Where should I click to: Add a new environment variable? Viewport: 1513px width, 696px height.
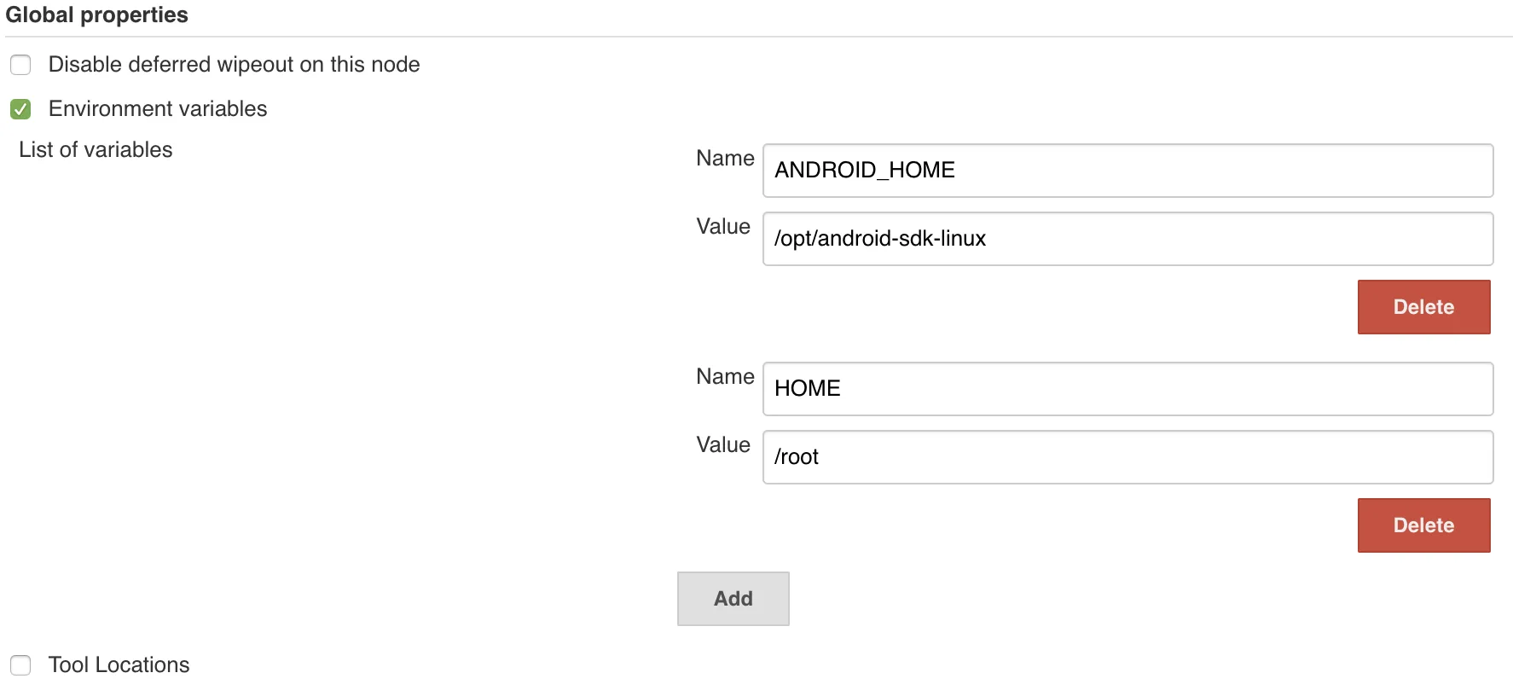733,599
